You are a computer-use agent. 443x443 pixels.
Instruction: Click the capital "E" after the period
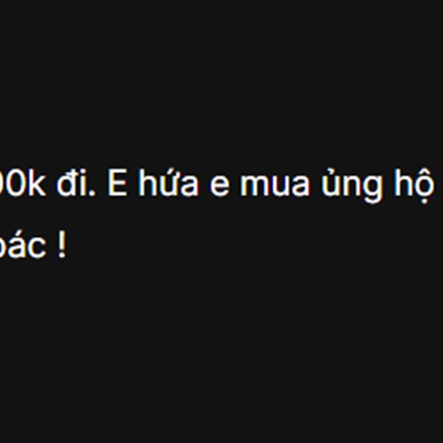tap(117, 184)
